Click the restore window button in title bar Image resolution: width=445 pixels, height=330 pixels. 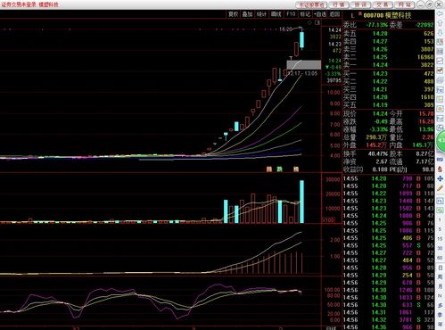[x=430, y=4]
